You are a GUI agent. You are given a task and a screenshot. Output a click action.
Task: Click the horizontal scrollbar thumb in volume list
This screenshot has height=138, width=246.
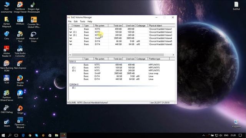click(118, 55)
